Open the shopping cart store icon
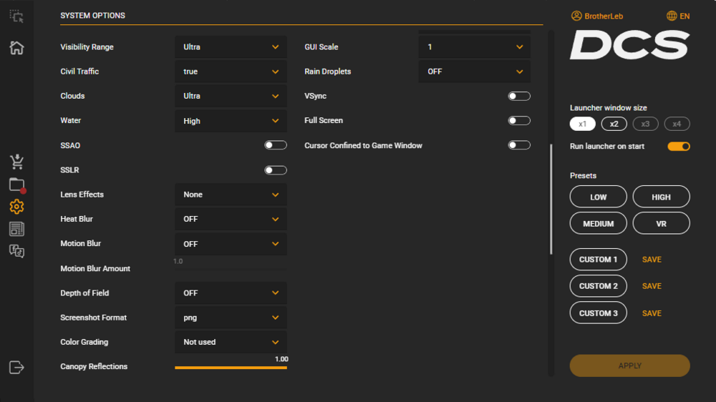The image size is (716, 402). [x=16, y=162]
